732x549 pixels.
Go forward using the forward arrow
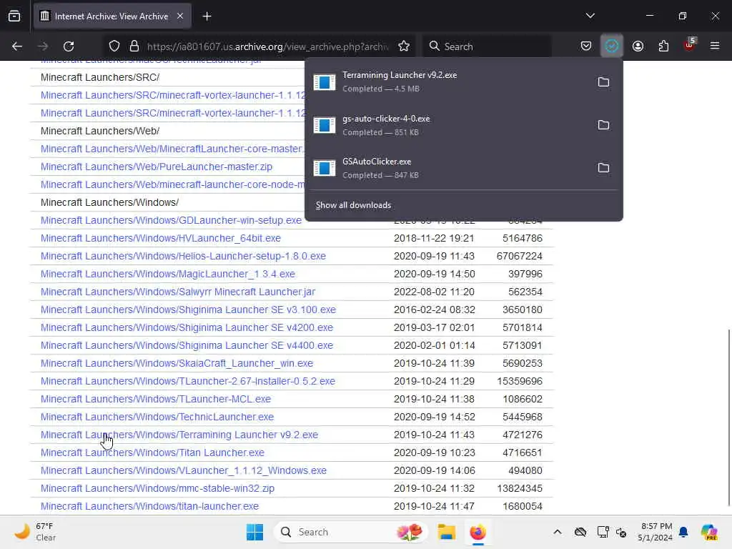point(43,46)
